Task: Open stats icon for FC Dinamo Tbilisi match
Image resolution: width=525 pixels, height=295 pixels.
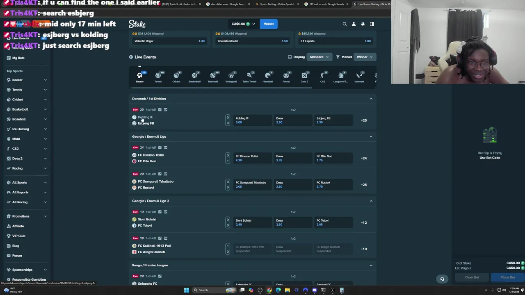Action: coord(160,147)
